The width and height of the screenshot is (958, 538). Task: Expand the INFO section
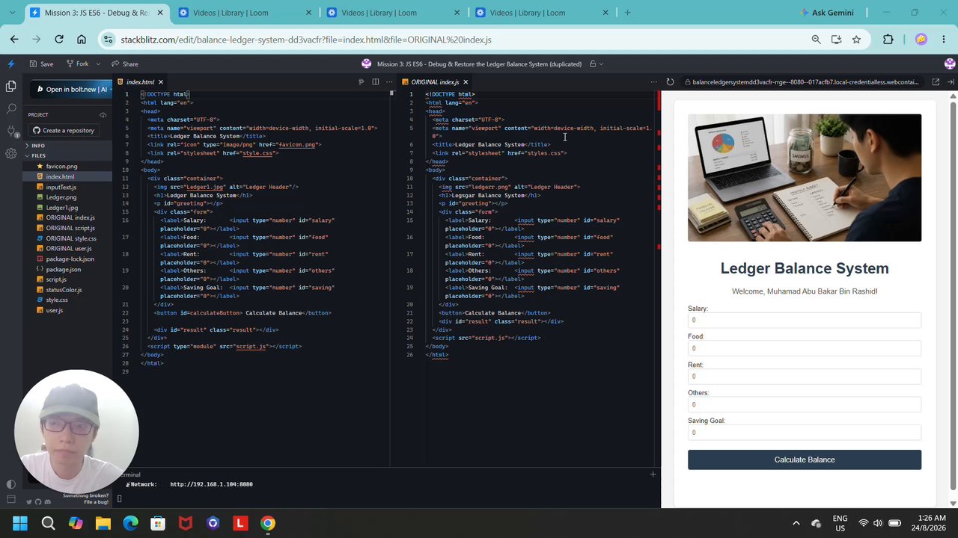37,146
